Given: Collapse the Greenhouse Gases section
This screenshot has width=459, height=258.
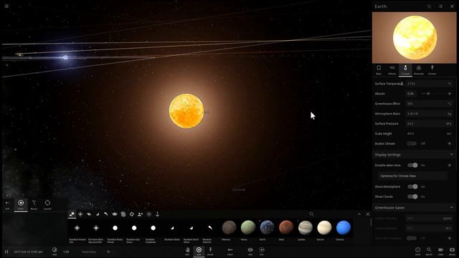Looking at the screenshot, I should (451, 208).
